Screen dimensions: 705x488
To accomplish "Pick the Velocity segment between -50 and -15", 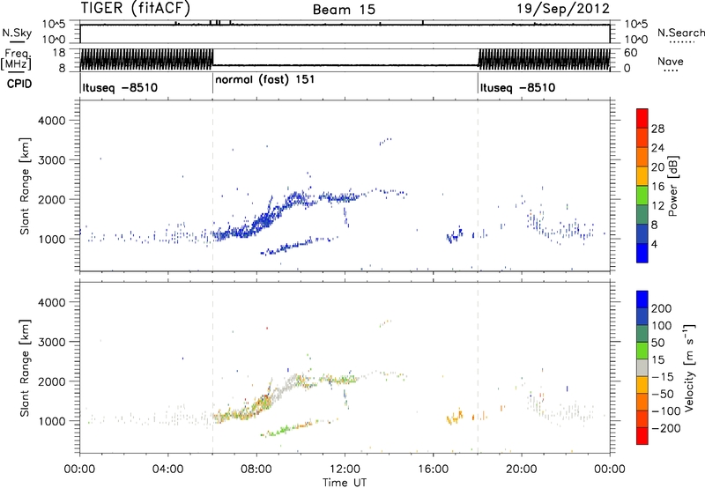I will (x=642, y=385).
